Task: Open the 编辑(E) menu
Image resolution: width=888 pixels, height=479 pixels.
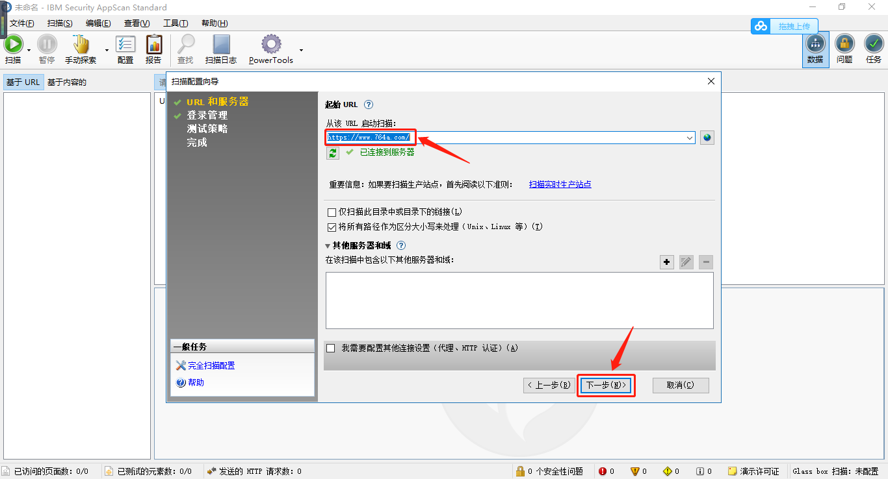Action: pyautogui.click(x=98, y=23)
